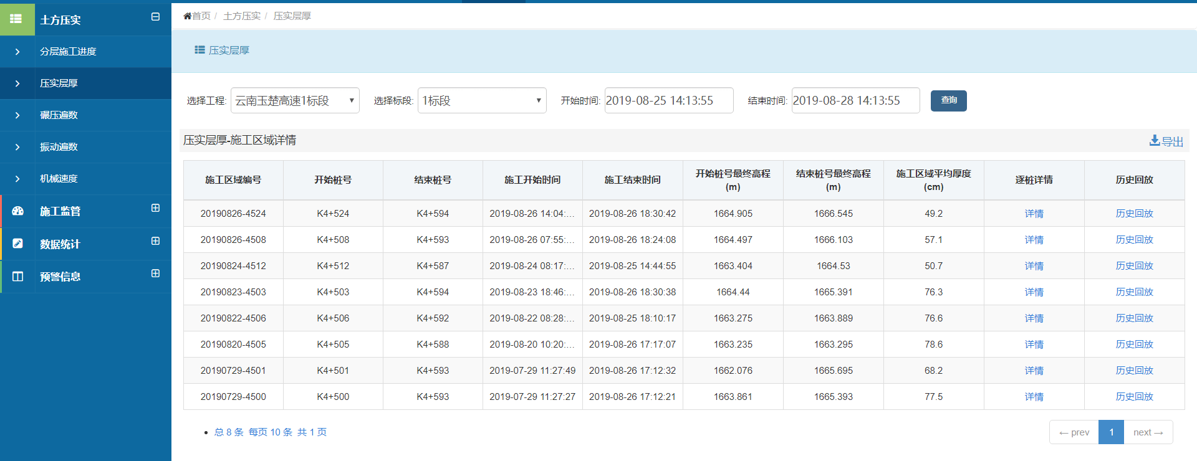Play 历史回放 for area 20190820-4505

pyautogui.click(x=1135, y=345)
